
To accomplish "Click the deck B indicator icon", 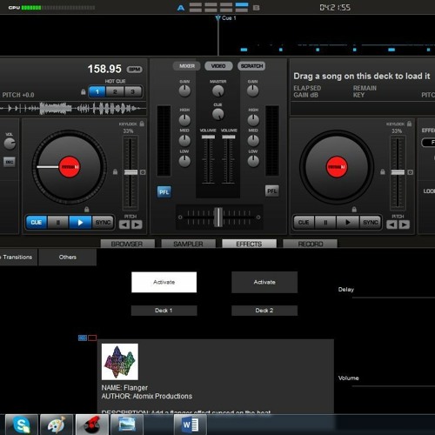I will pos(256,8).
